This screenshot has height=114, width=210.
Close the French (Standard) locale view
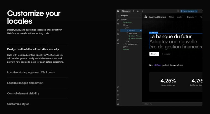[x=196, y=11]
